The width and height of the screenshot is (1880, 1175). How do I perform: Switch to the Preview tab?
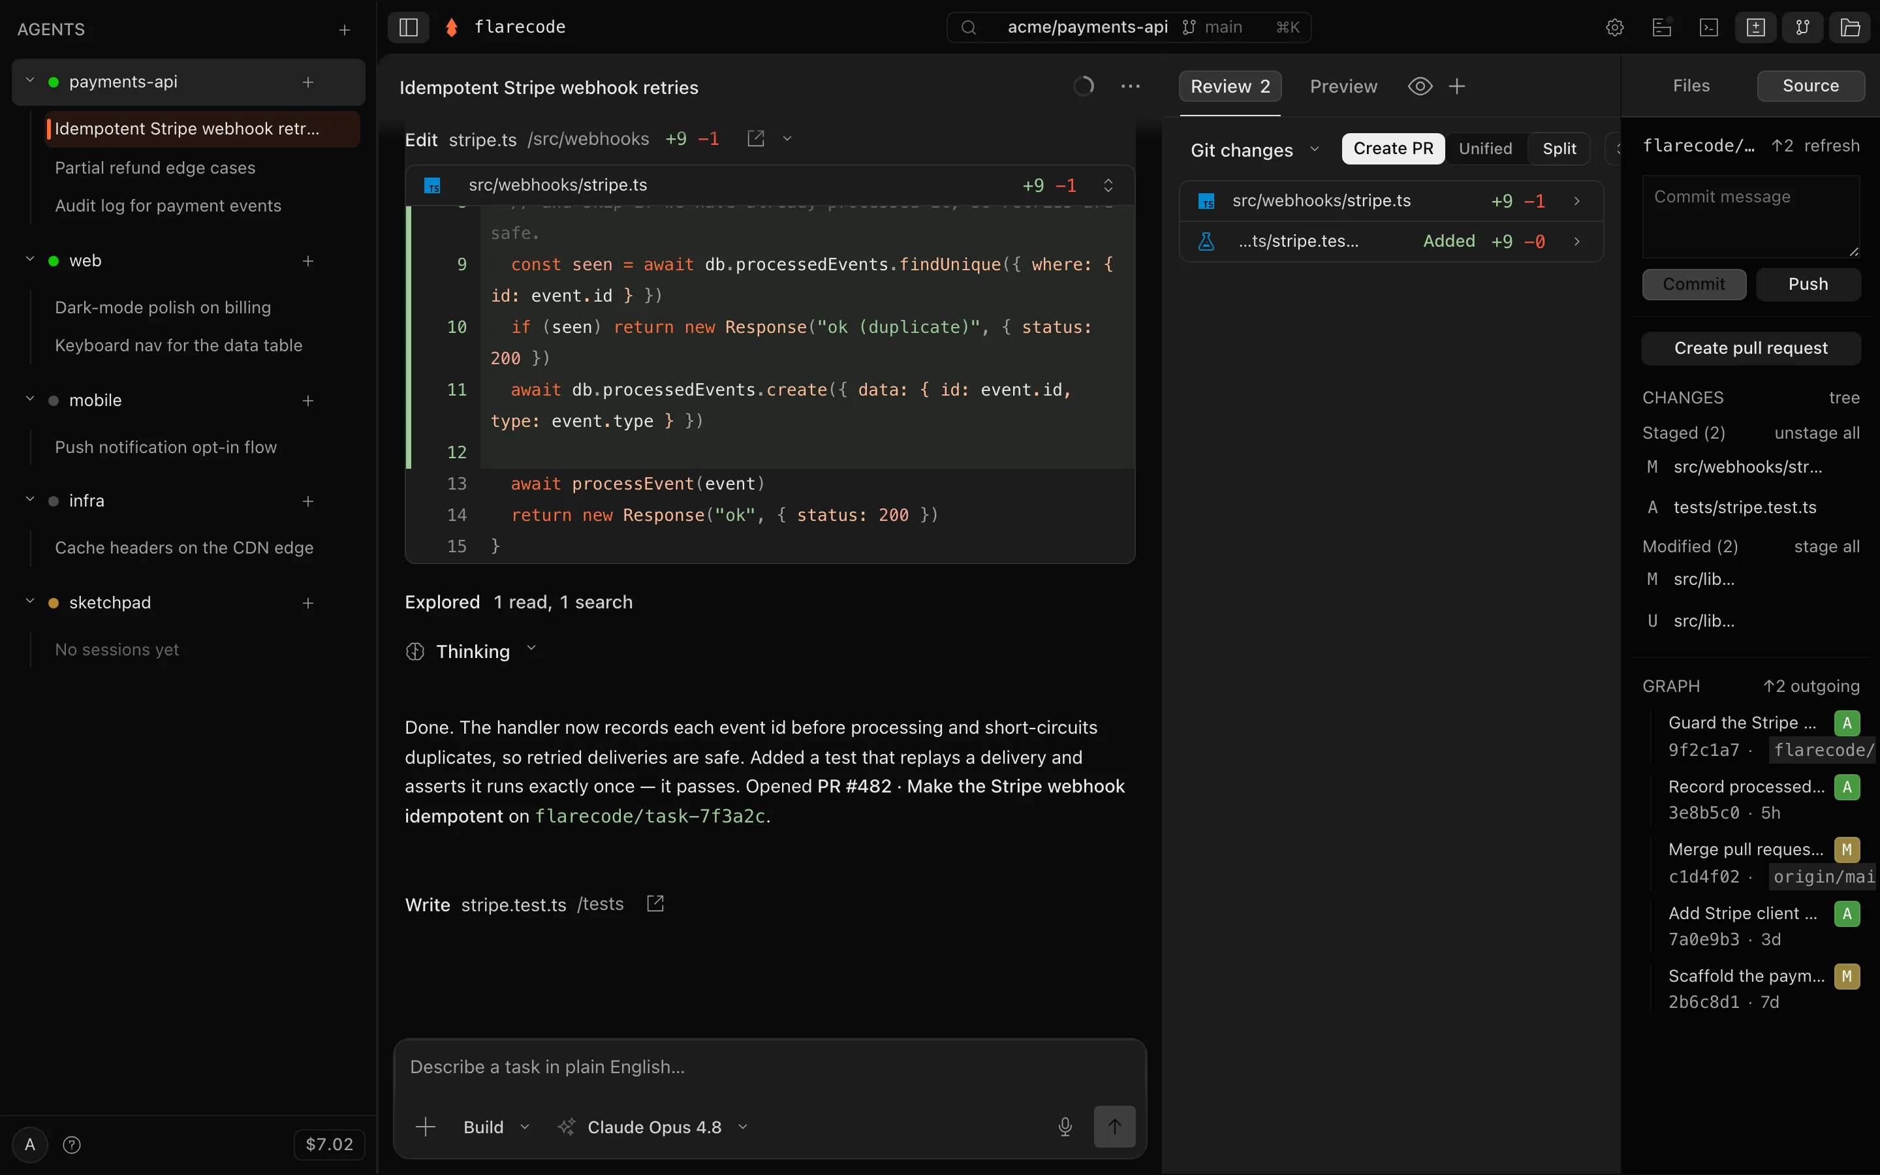point(1343,86)
